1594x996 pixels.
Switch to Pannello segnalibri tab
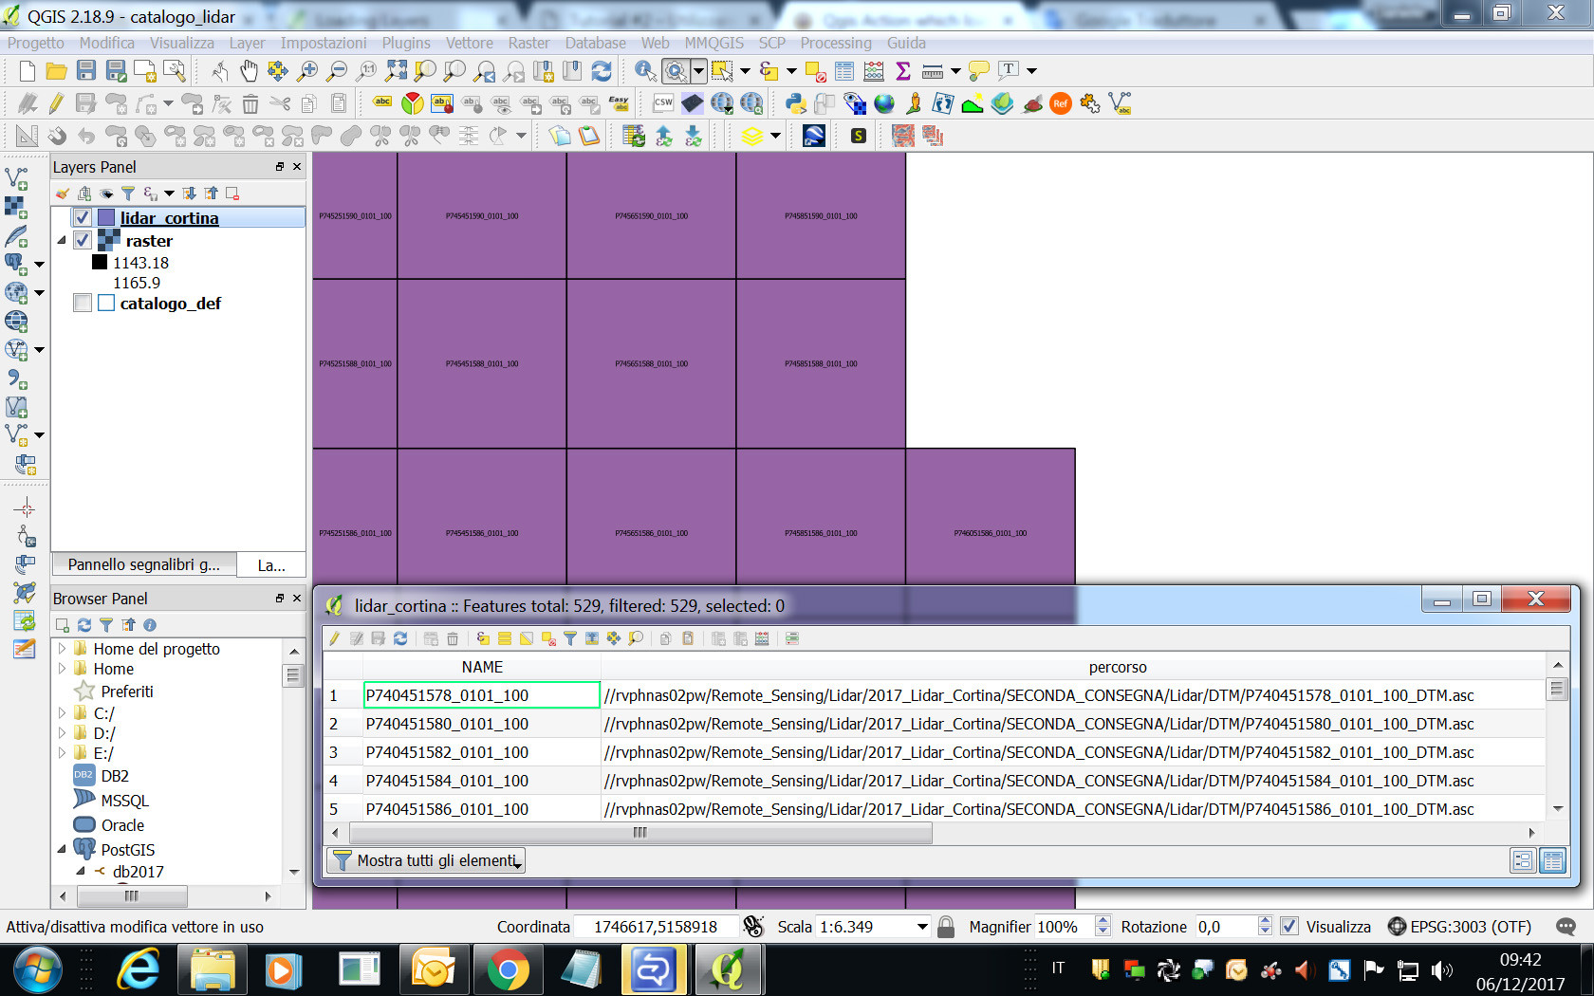[143, 564]
